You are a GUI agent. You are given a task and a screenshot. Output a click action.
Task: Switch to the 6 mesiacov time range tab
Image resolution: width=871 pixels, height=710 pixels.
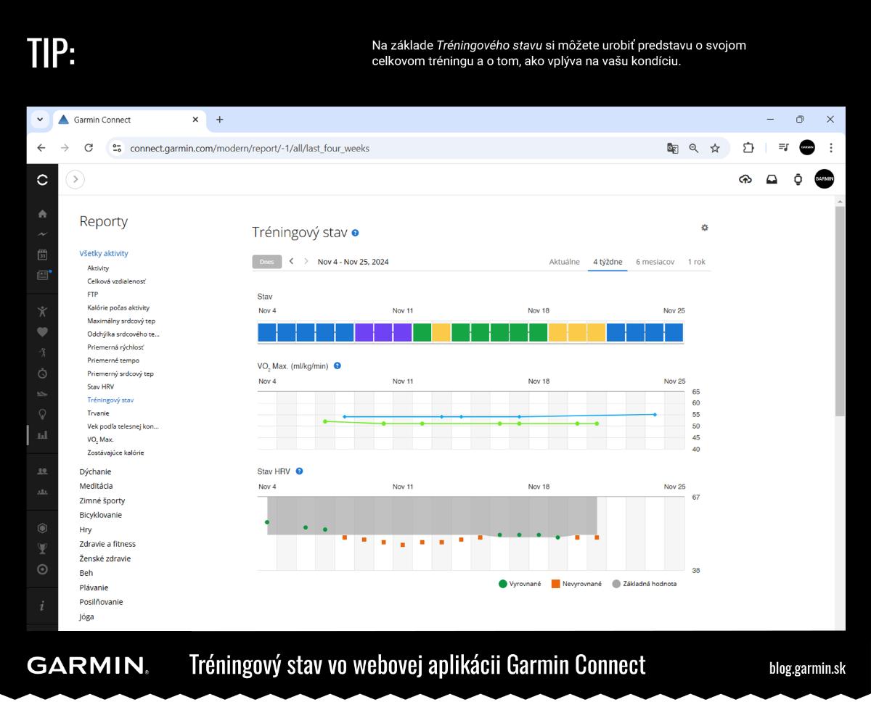point(655,262)
